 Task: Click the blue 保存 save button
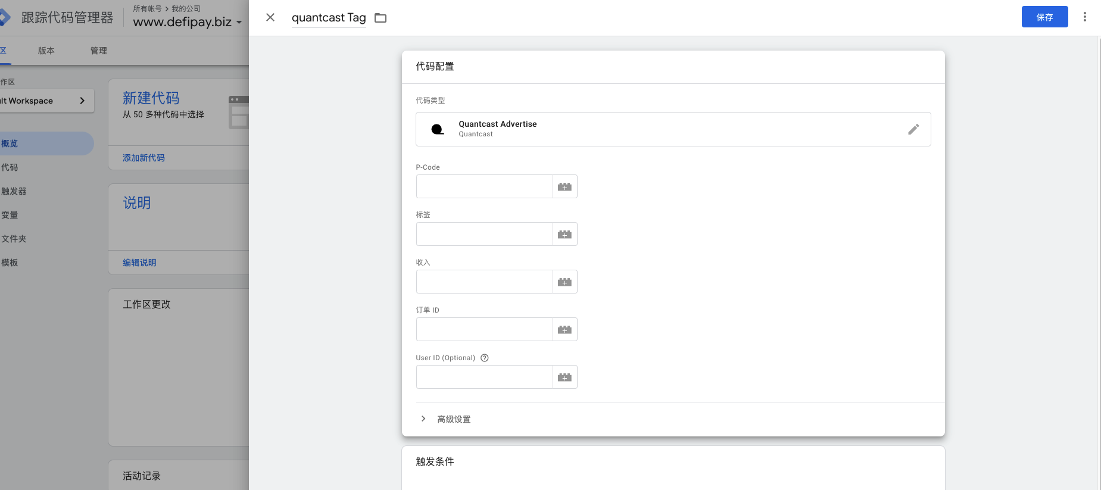coord(1044,17)
